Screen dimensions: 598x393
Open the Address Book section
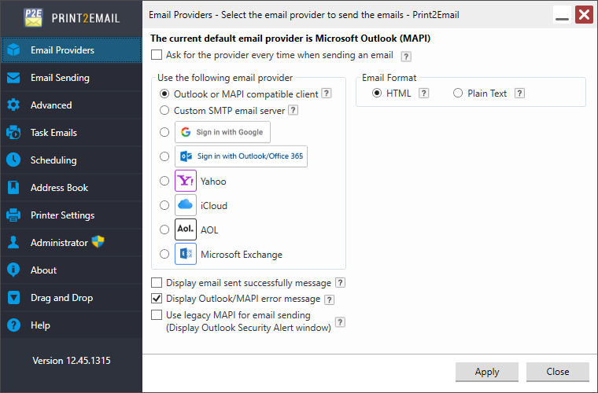(59, 188)
